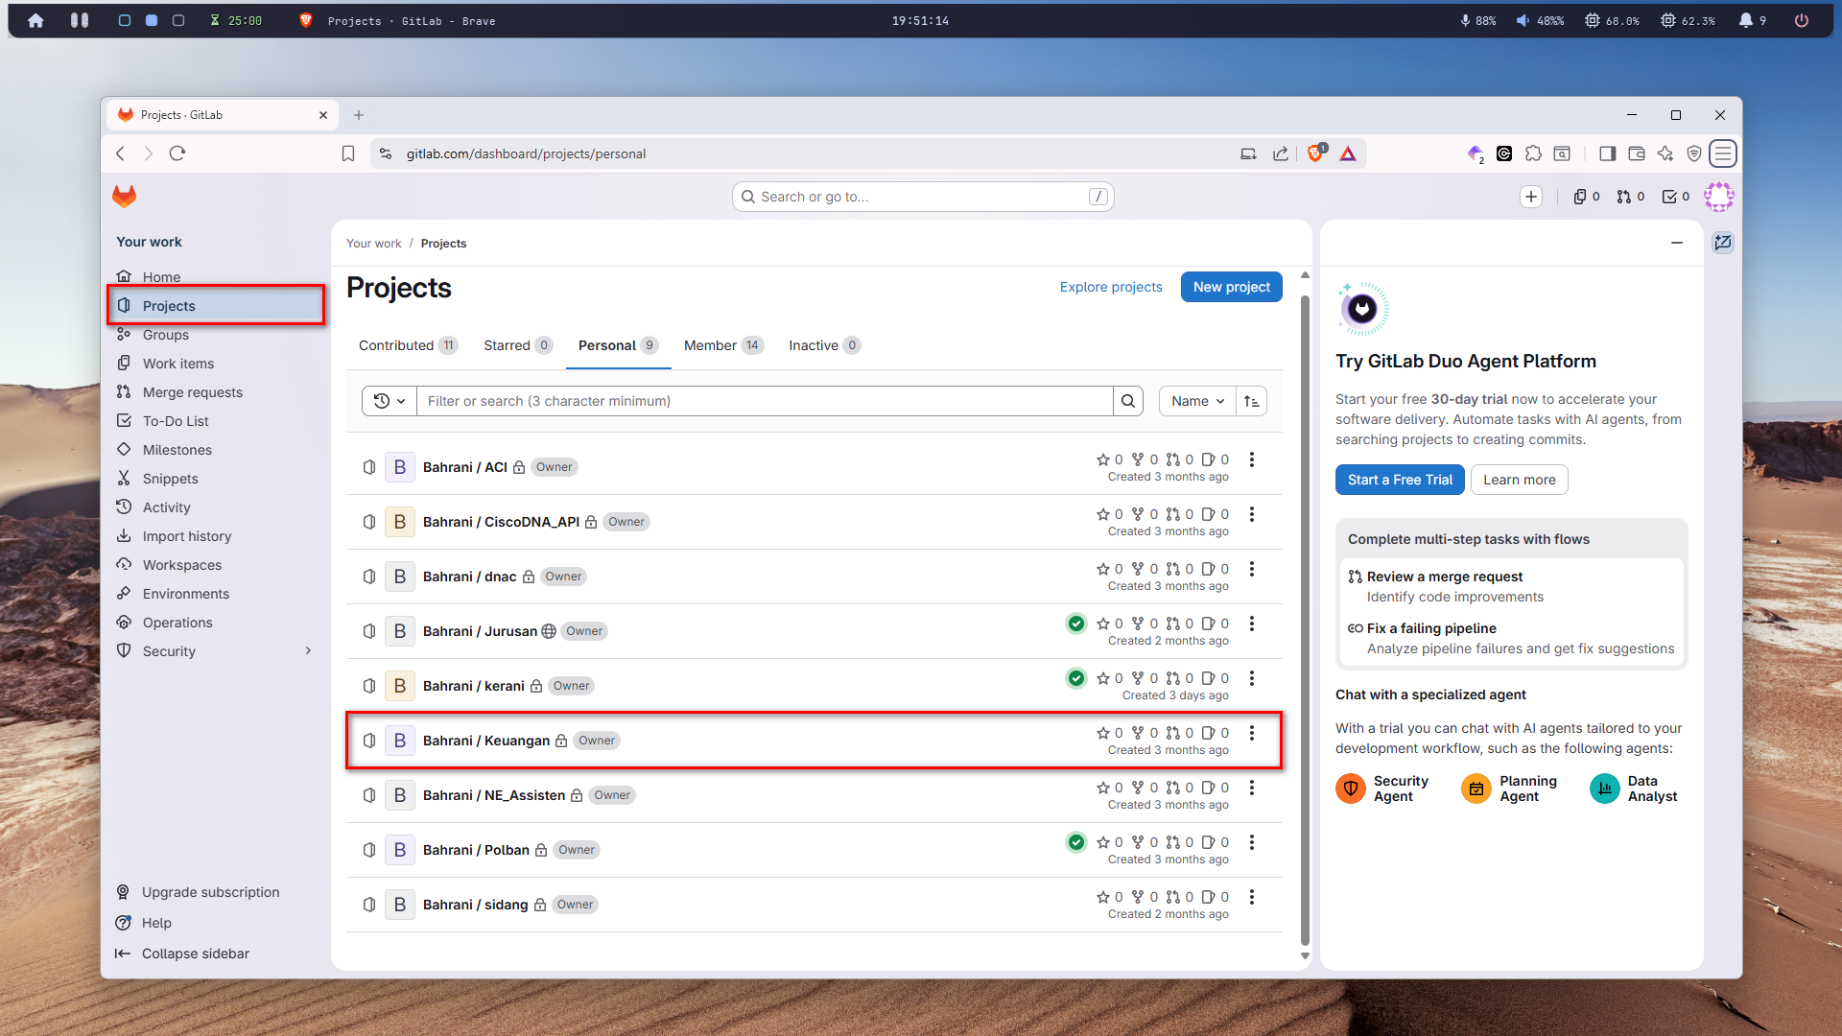This screenshot has width=1842, height=1036.
Task: Focus the Filter or search projects field
Action: (765, 401)
